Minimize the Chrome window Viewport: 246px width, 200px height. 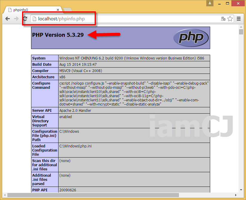tap(219, 4)
